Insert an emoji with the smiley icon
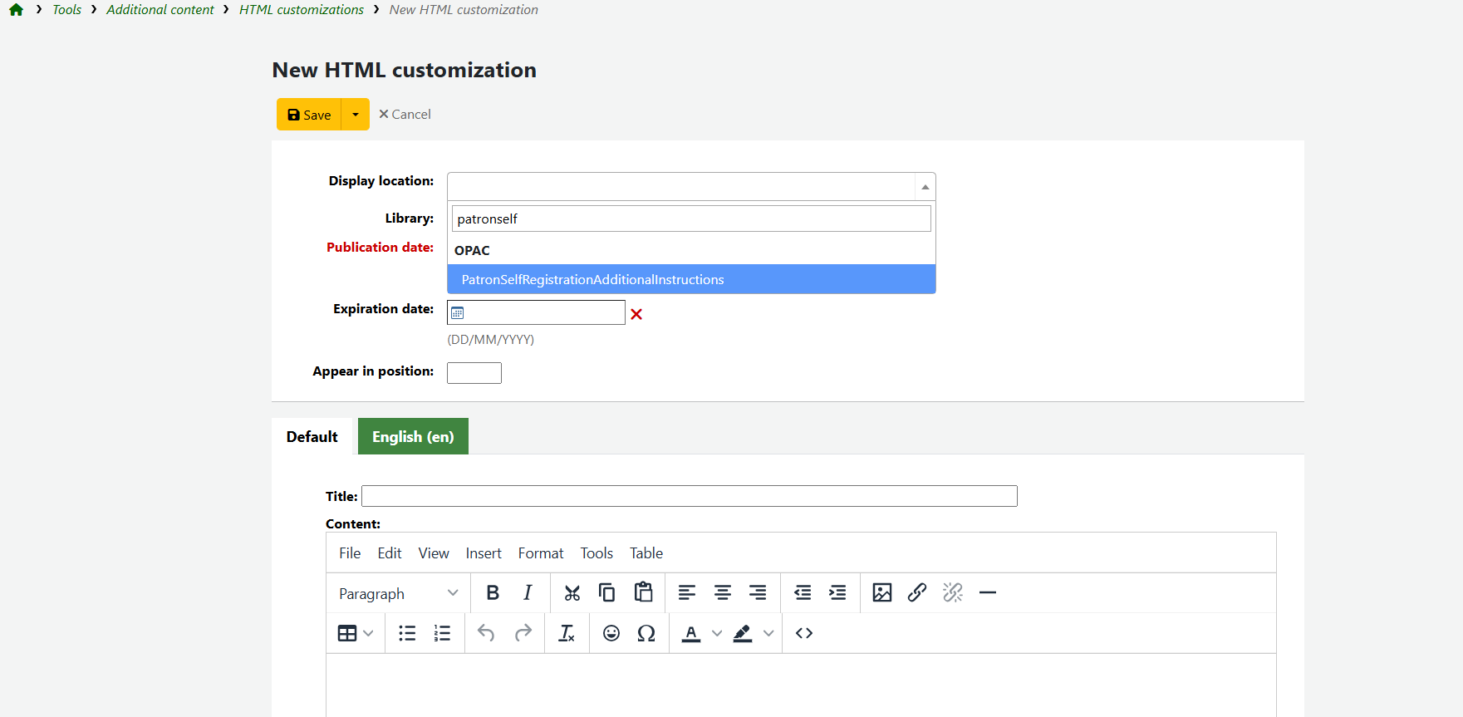This screenshot has width=1463, height=717. tap(611, 633)
